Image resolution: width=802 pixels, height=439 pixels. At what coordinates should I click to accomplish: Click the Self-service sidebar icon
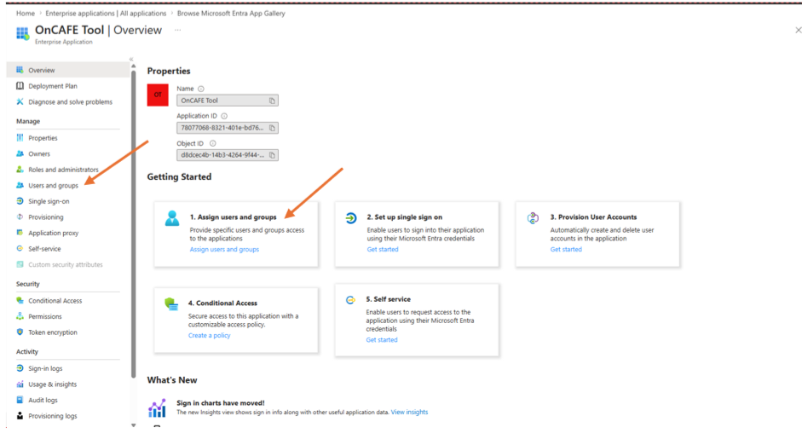[20, 249]
